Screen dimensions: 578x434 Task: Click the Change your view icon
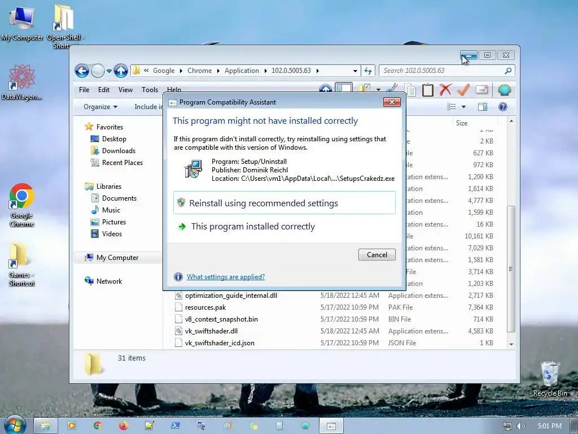coord(452,107)
